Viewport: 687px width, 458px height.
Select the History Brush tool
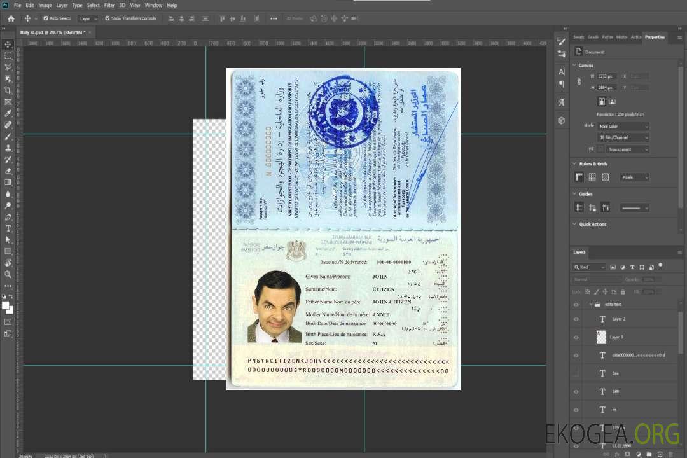[8, 160]
